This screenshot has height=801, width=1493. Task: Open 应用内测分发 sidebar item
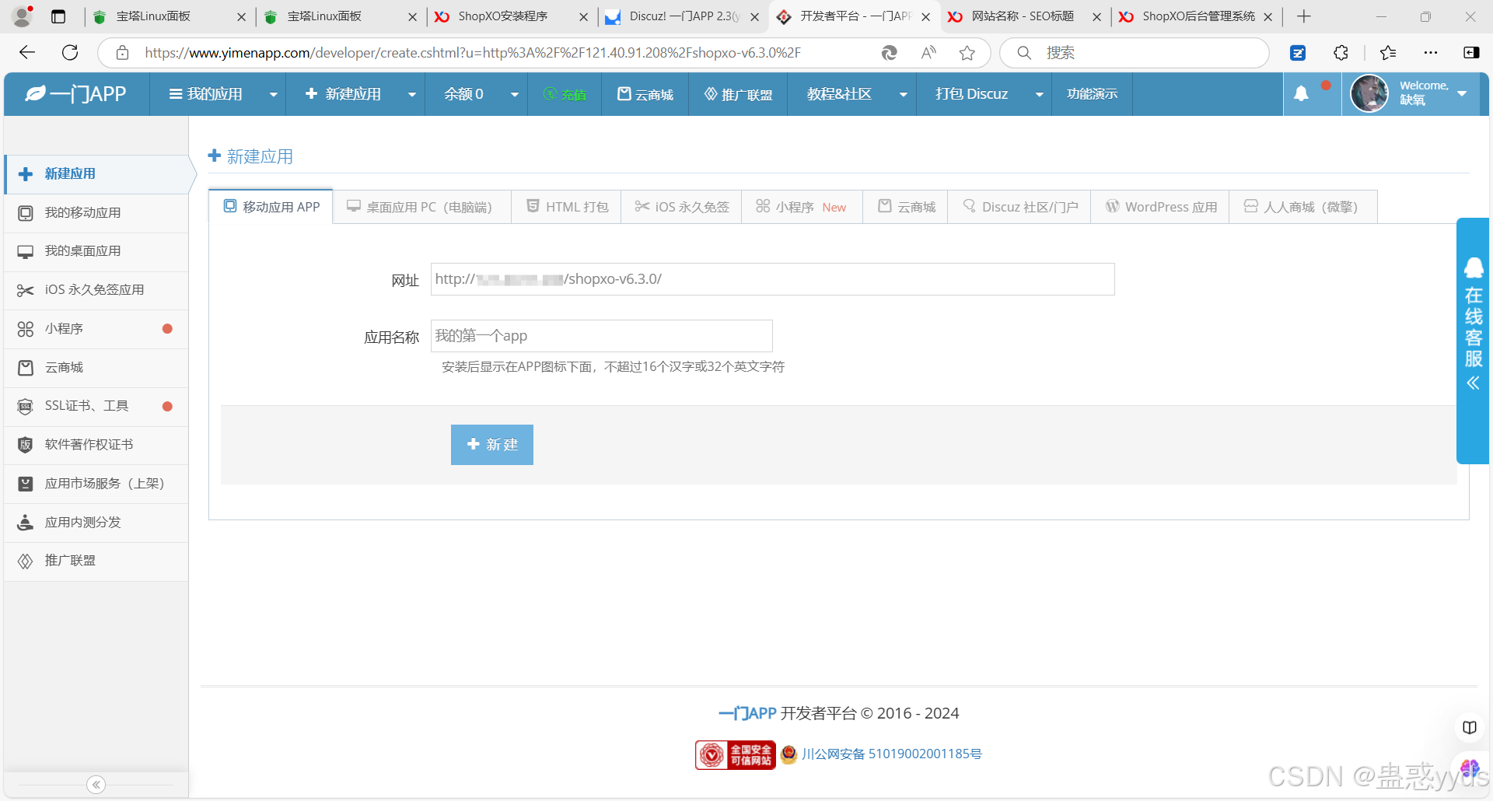point(96,523)
